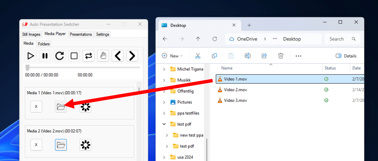
Task: Expand the Michel Tigana folder
Action: [x=164, y=69]
